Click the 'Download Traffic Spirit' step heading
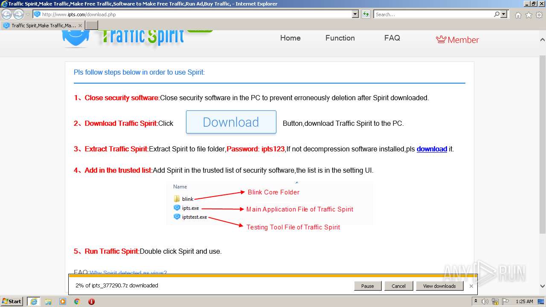The height and width of the screenshot is (307, 546). click(121, 124)
